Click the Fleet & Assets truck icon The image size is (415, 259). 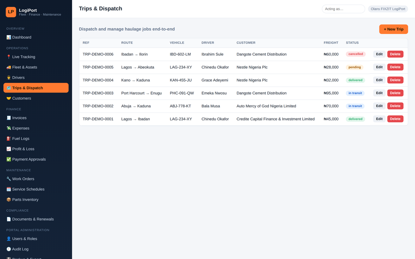9,67
